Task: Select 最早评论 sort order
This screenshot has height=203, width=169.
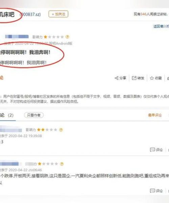Action: [x=155, y=115]
